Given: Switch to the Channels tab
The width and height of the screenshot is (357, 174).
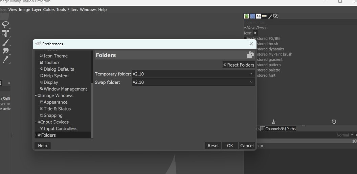Looking at the screenshot, I should click(270, 129).
